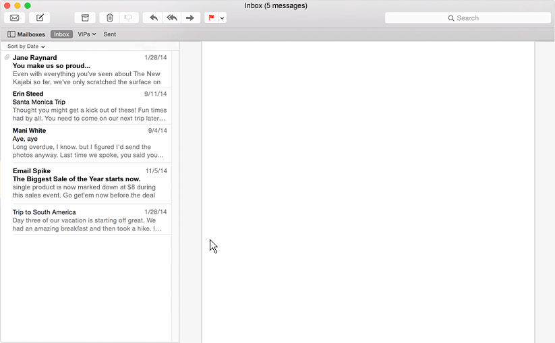Open Mani White's Aye, aye email
Screen dimensions: 555x343
pos(86,143)
